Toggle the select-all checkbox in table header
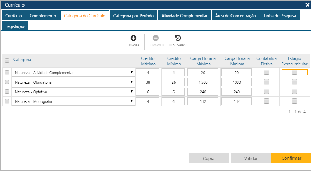The height and width of the screenshot is (171, 311). [x=7, y=61]
